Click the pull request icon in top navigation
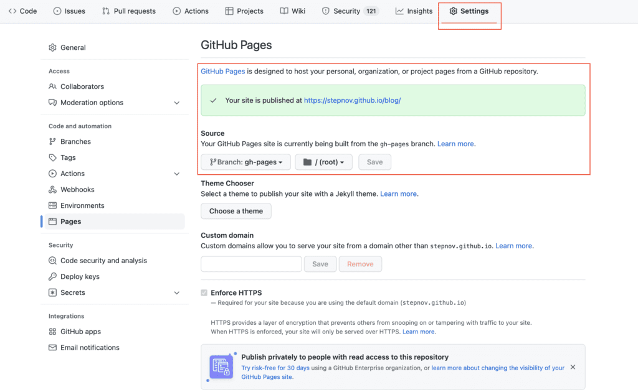 click(x=106, y=11)
